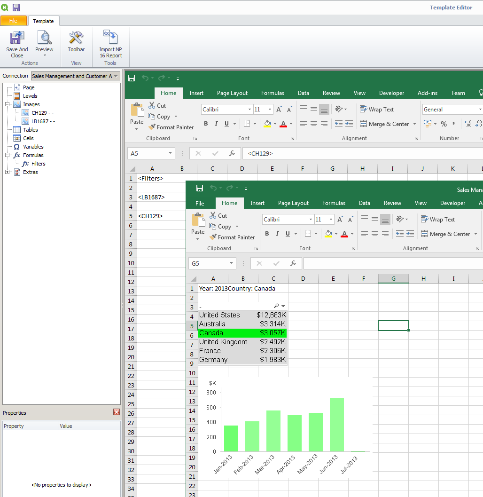Toggle bold formatting in the Font group
The width and height of the screenshot is (483, 497).
click(205, 124)
